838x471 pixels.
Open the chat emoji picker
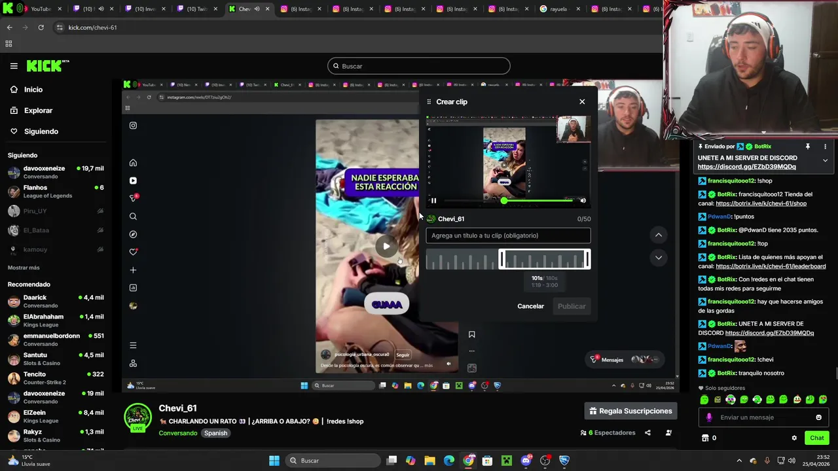click(x=818, y=417)
